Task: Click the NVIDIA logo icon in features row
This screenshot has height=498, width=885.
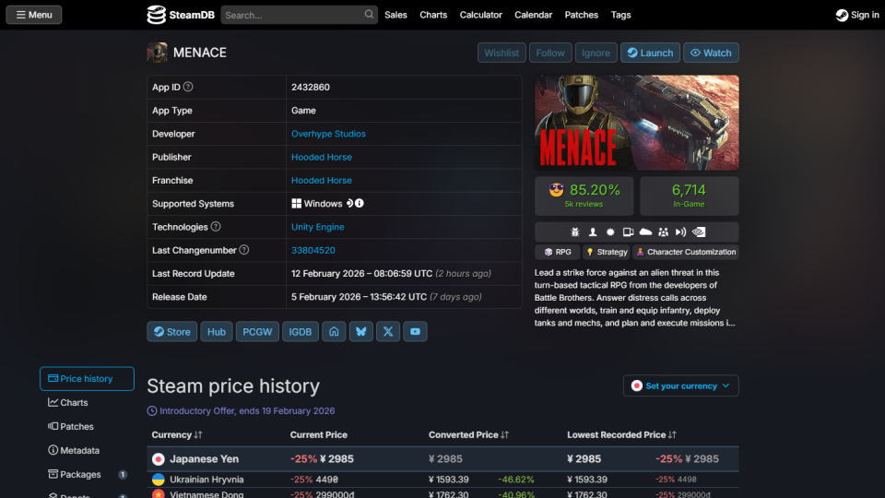Action: (x=700, y=232)
